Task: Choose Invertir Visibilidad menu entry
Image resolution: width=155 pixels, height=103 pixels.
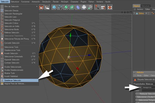Action: 19,76
